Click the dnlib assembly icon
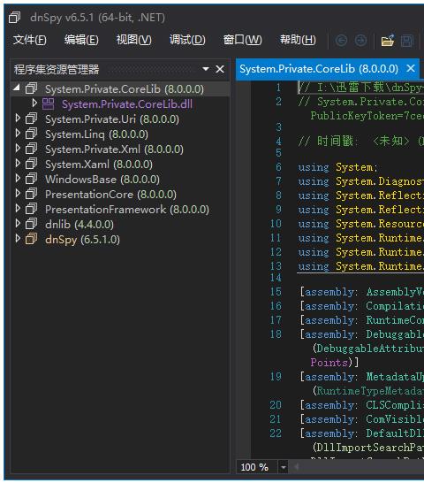424x483 pixels. [x=32, y=224]
